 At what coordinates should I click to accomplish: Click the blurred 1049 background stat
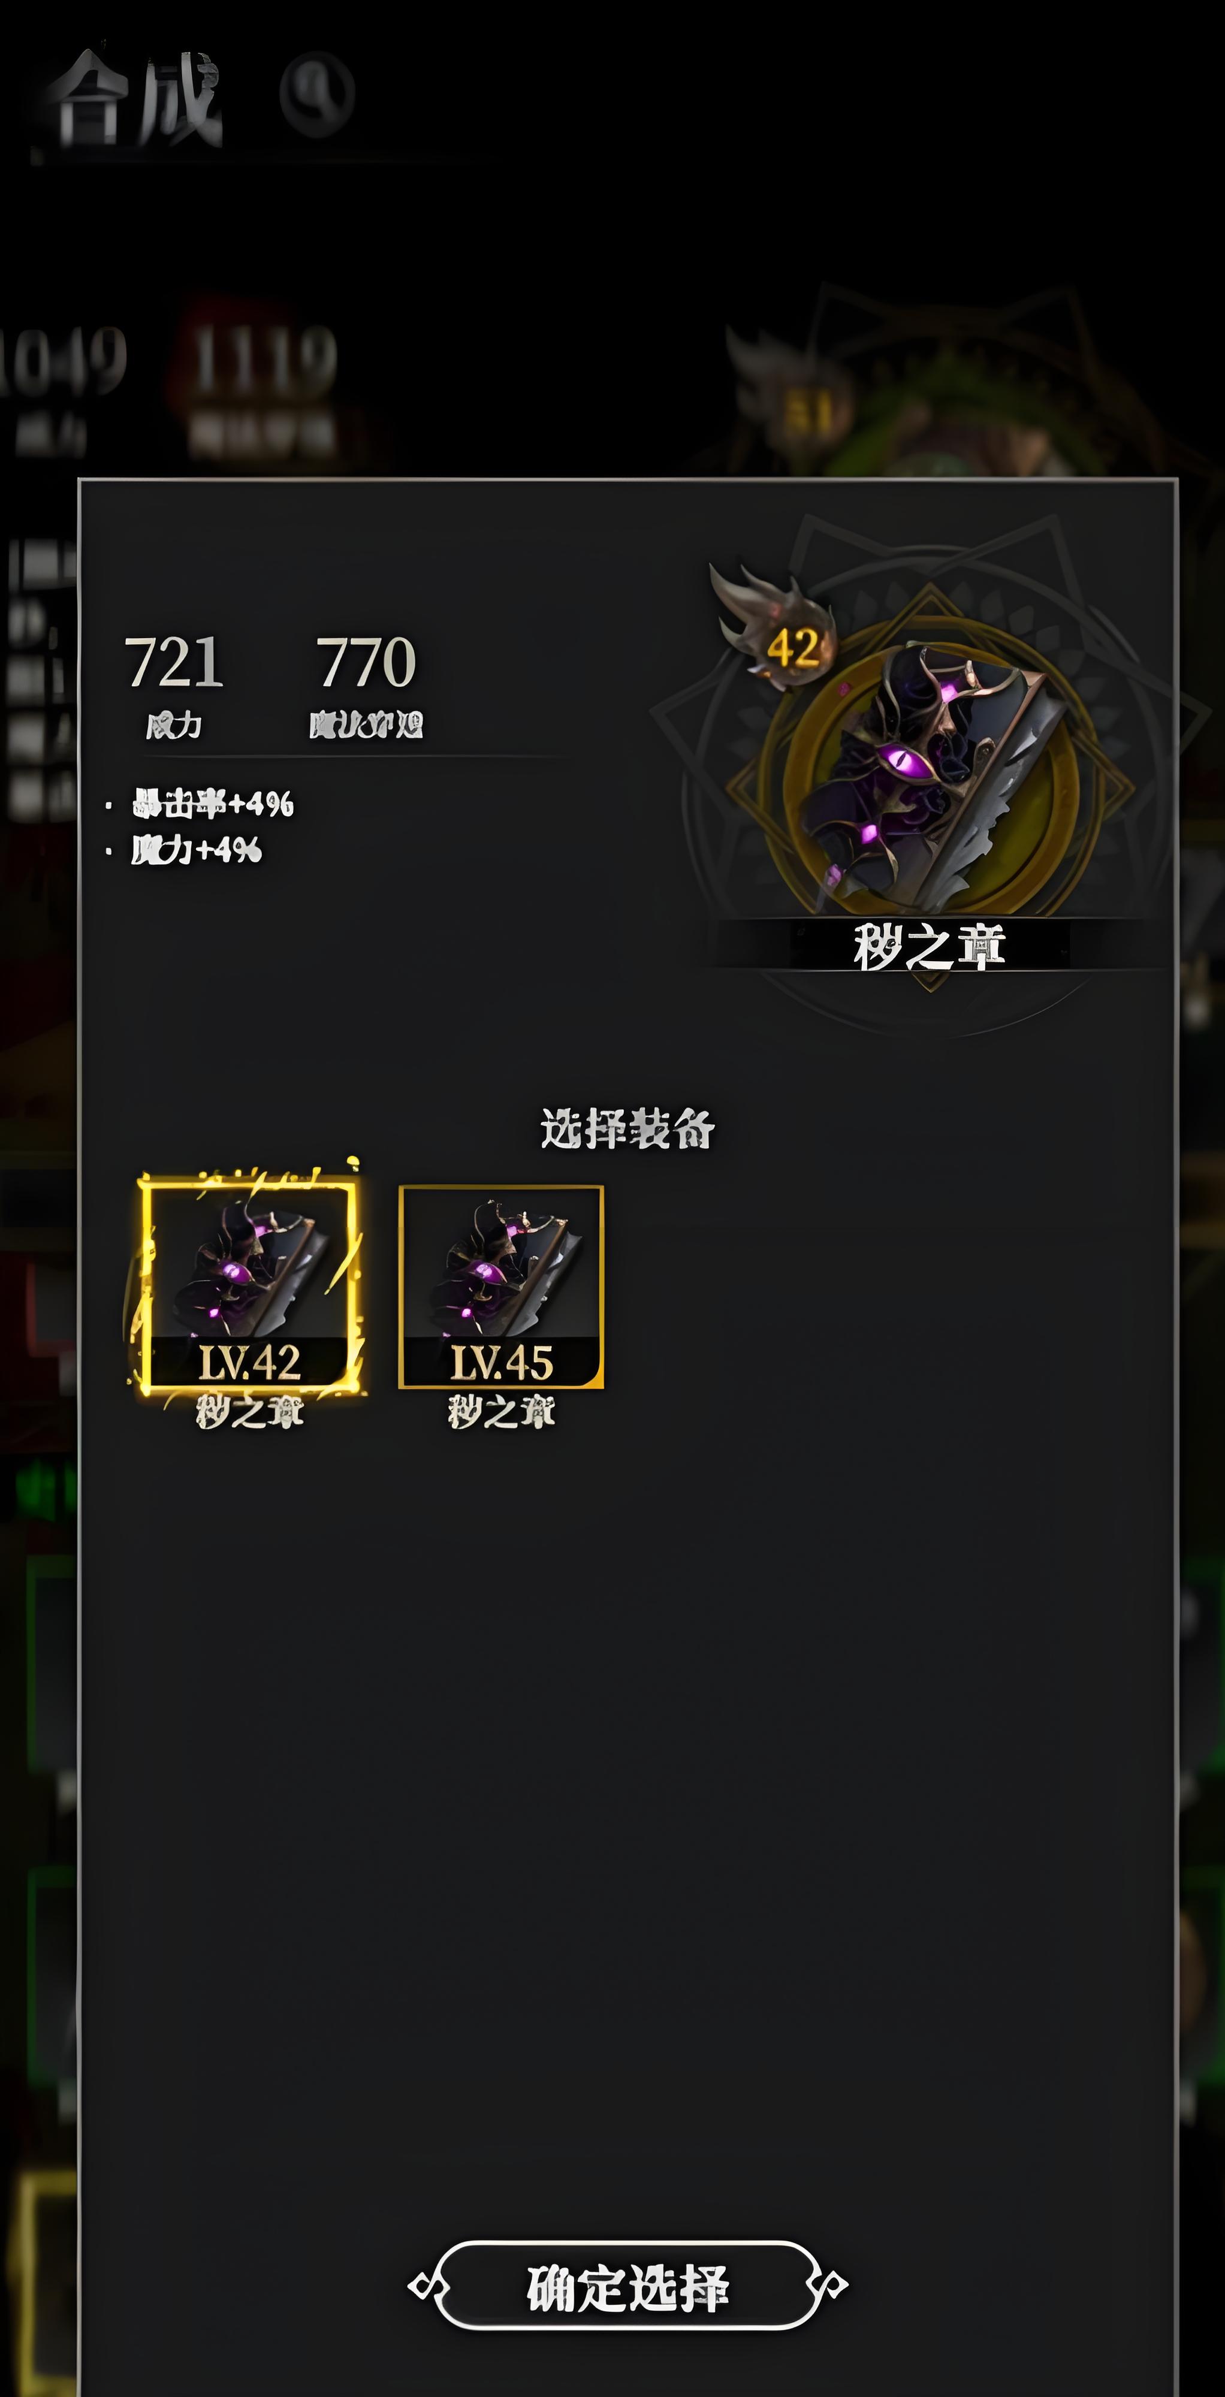(64, 359)
